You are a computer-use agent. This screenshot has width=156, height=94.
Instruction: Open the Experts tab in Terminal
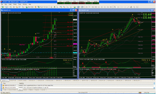37,90
